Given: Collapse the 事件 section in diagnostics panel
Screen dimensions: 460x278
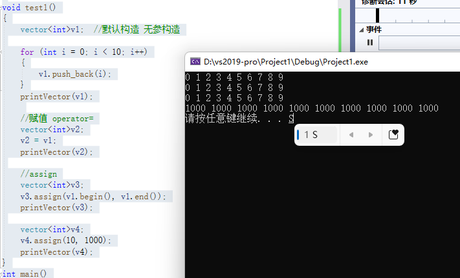Looking at the screenshot, I should 362,30.
